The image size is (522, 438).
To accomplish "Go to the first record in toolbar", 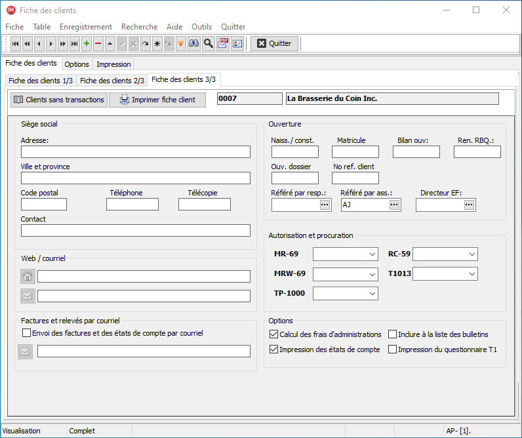I will tap(15, 43).
